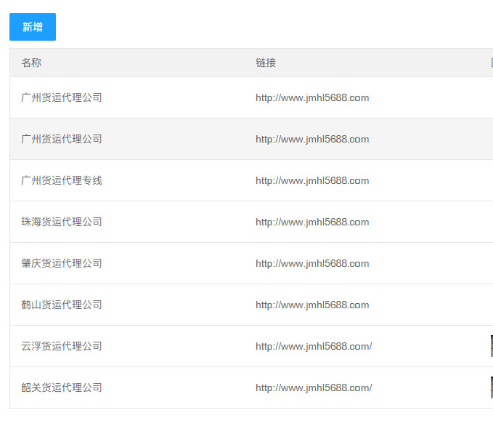Select the first 广州货运代理公司 row name
This screenshot has width=493, height=434.
pyautogui.click(x=62, y=97)
